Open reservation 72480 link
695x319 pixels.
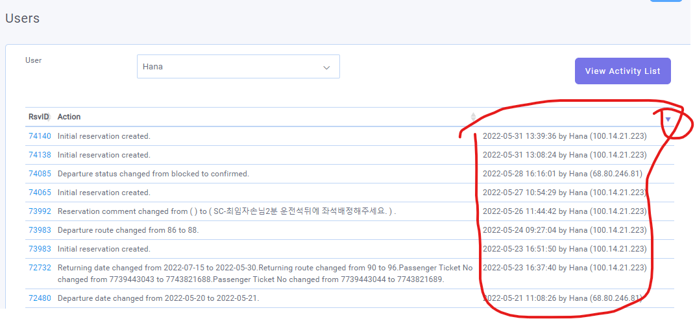tap(40, 298)
